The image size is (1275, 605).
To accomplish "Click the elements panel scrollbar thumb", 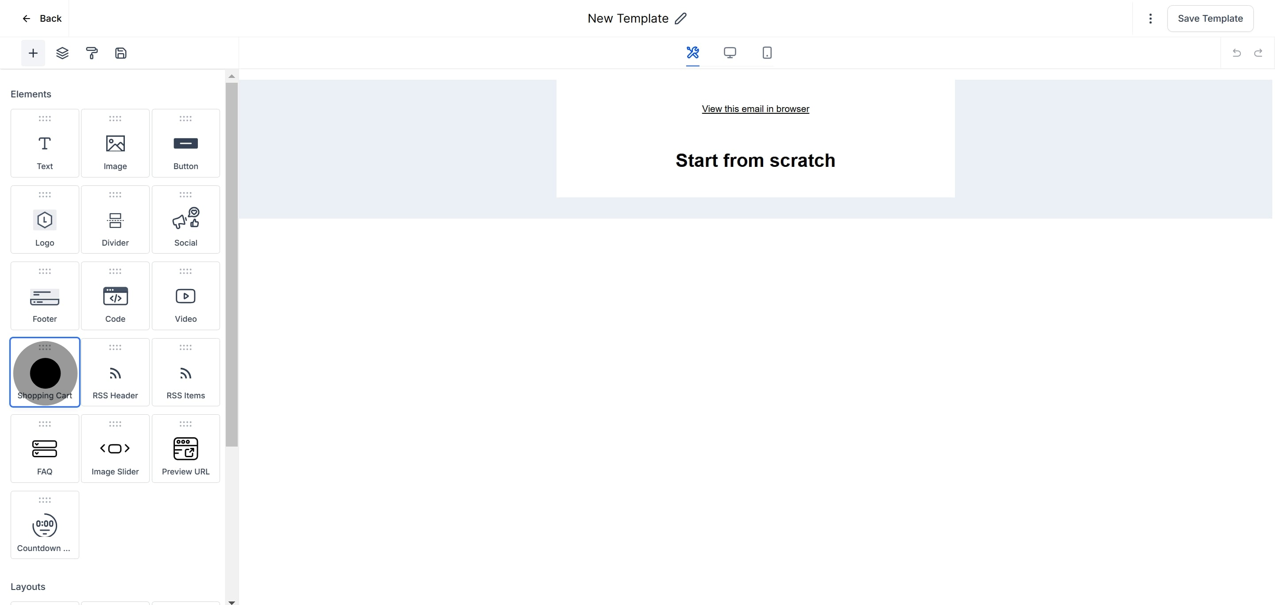I will point(231,265).
